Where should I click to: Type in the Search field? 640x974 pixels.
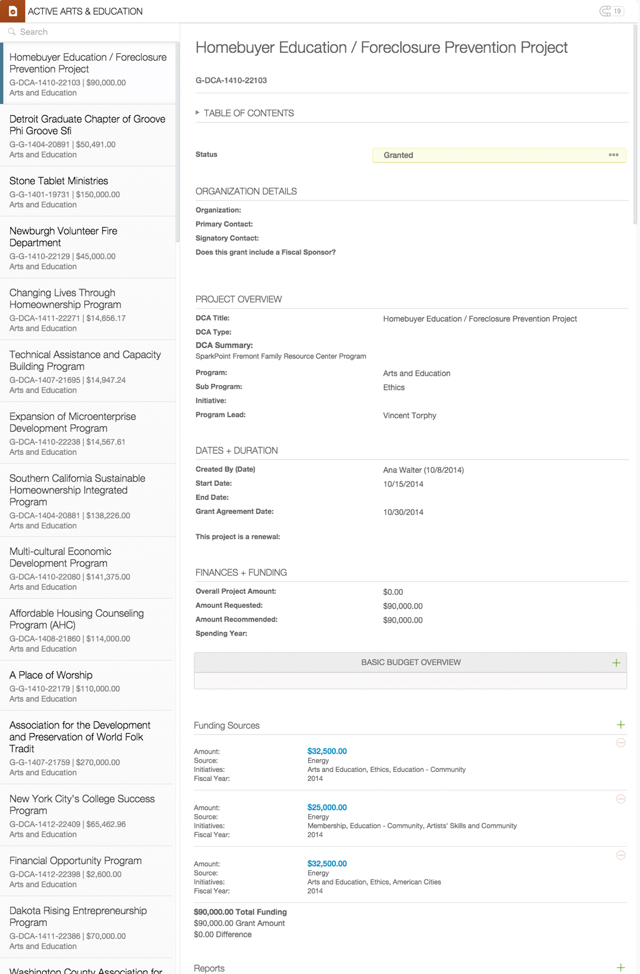click(x=95, y=32)
